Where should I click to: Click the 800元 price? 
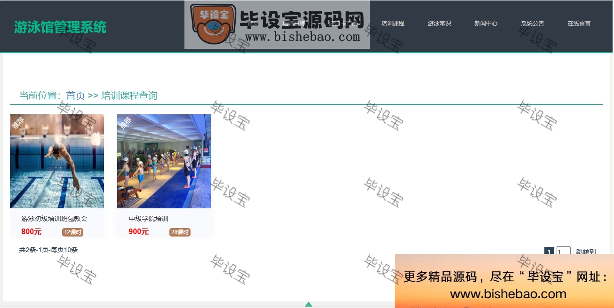click(32, 232)
